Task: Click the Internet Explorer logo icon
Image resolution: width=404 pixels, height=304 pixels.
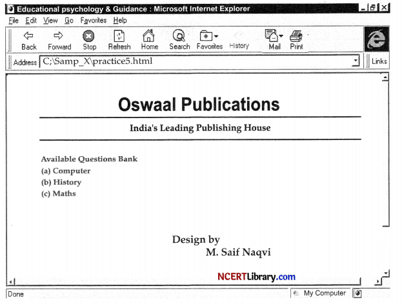Action: pyautogui.click(x=376, y=39)
